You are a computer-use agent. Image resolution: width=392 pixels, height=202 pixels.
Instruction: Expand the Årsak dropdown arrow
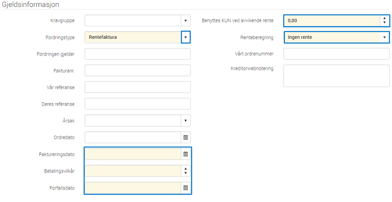186,120
